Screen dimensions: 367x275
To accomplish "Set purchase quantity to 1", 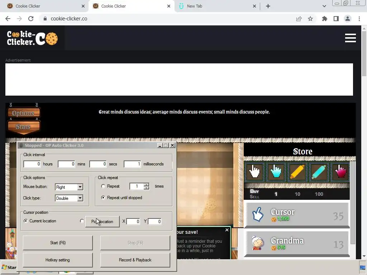I will (276, 194).
